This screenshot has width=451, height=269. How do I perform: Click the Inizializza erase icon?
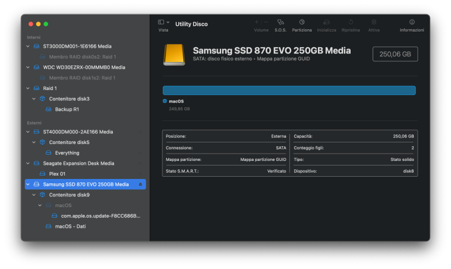pyautogui.click(x=326, y=22)
